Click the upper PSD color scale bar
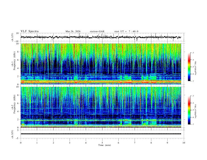Viewport: 207px width, 160px height. 189,67
